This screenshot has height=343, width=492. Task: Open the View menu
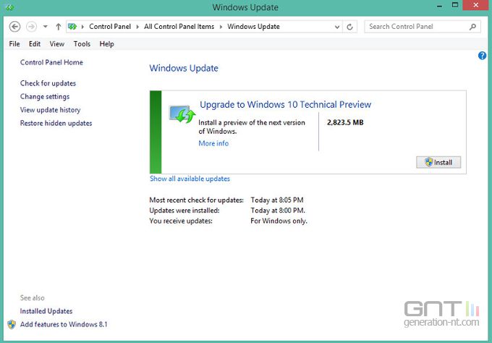coord(56,44)
